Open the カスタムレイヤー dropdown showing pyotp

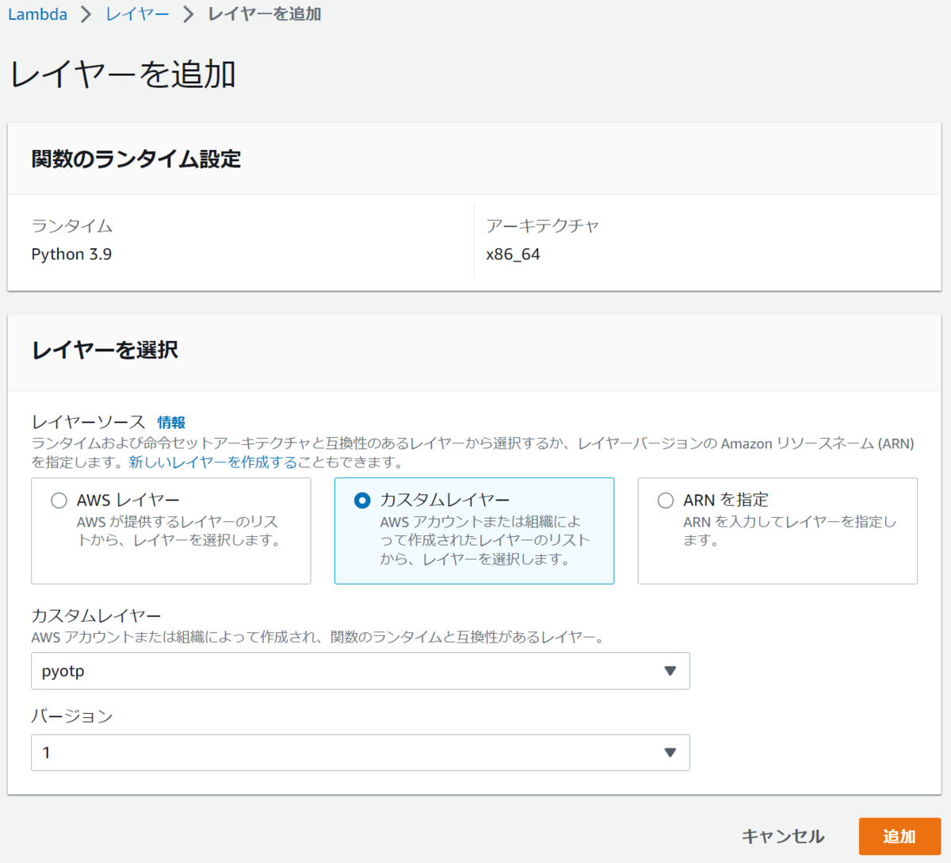(361, 671)
